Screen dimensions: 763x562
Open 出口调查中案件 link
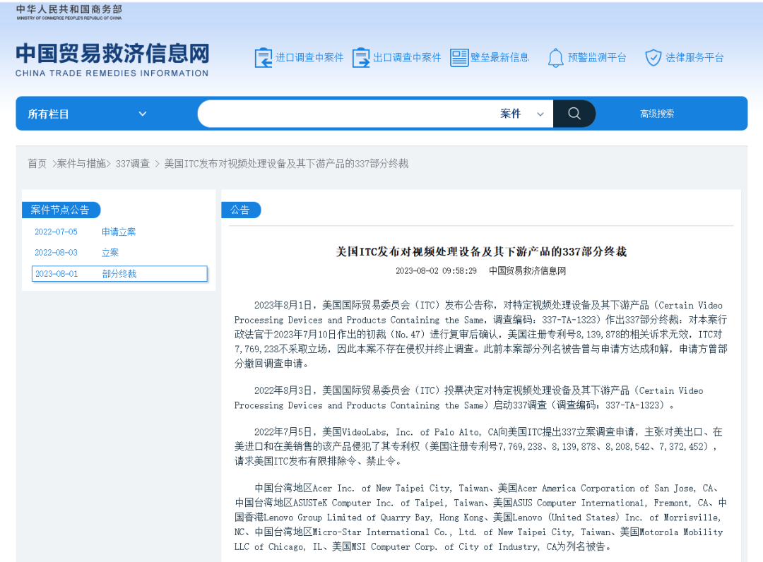point(407,58)
